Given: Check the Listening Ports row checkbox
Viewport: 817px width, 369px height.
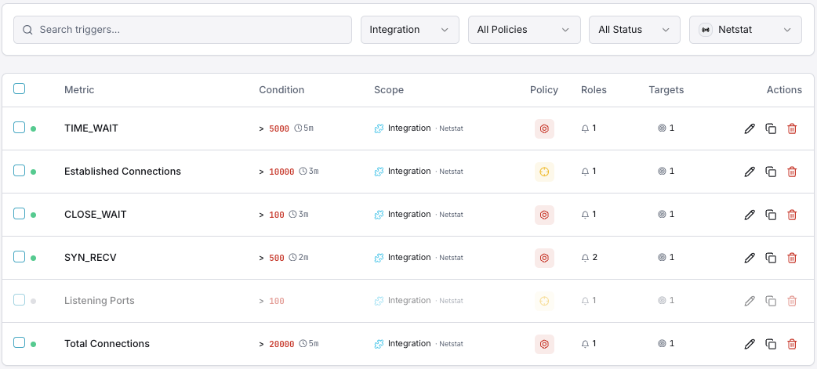Looking at the screenshot, I should coord(20,300).
